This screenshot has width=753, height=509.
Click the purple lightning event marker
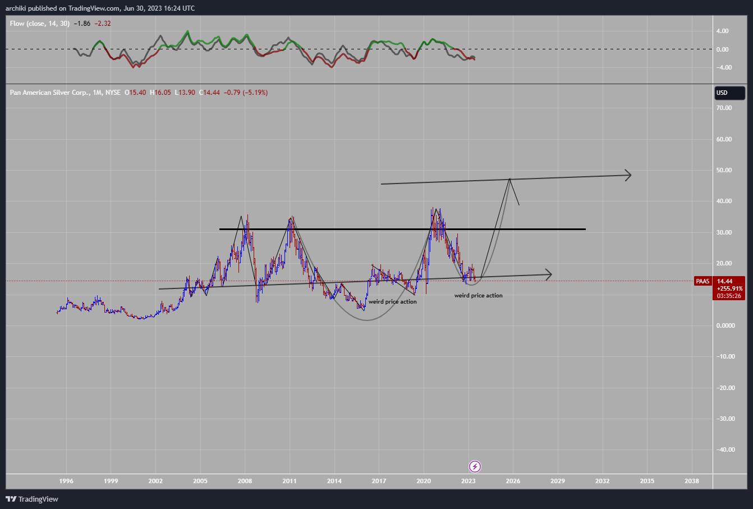(x=475, y=466)
